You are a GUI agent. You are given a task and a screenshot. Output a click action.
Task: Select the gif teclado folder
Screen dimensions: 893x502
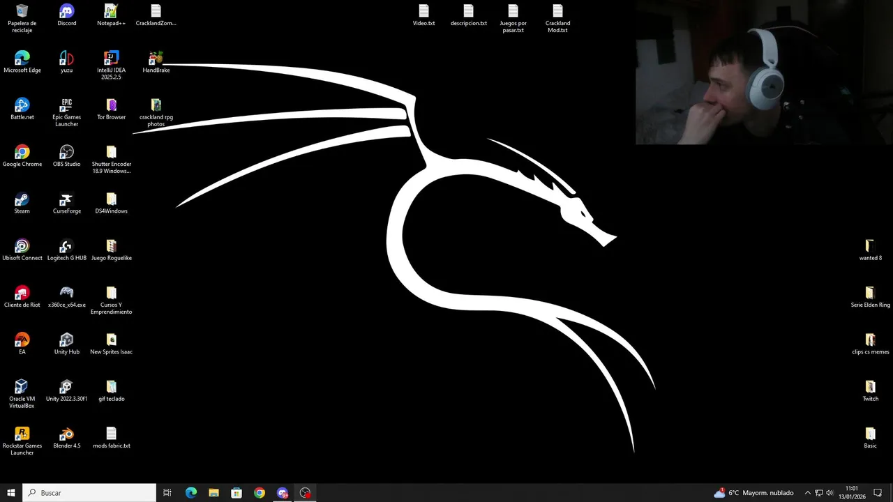pos(112,390)
